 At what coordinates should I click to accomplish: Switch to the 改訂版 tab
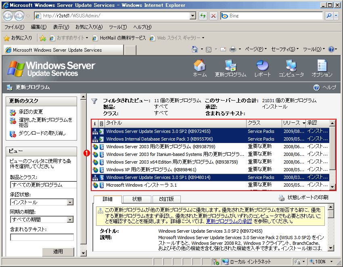[x=167, y=199]
